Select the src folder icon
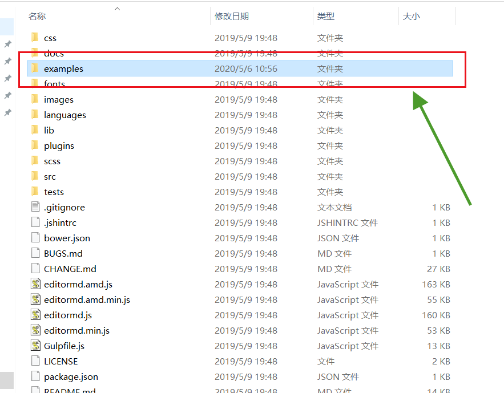The height and width of the screenshot is (393, 504). point(35,176)
